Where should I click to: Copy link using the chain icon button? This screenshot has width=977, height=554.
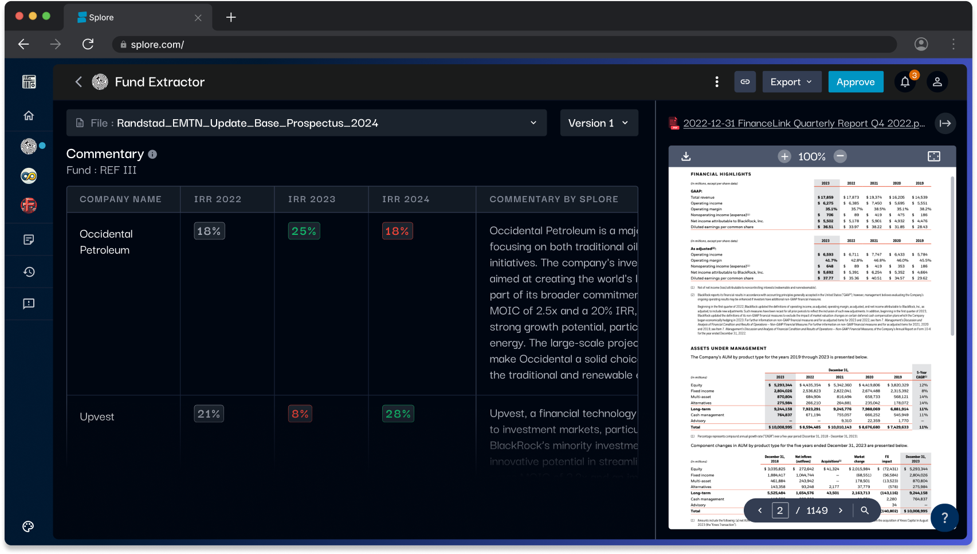coord(745,82)
